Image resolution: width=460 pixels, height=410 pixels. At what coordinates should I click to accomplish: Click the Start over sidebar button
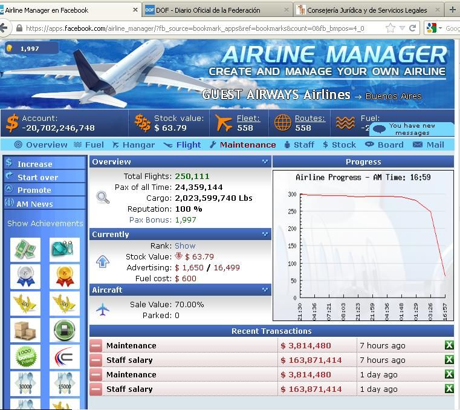tap(45, 177)
